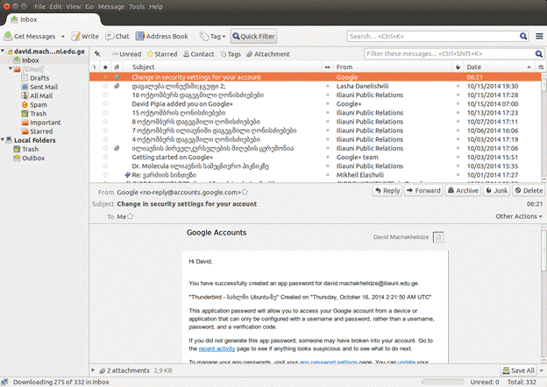
Task: Sort by the thread column icon
Action: (95, 67)
